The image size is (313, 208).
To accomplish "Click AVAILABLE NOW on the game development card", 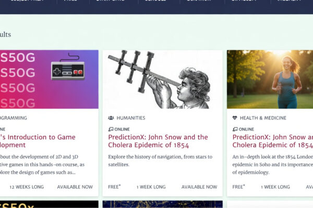I will (75, 187).
